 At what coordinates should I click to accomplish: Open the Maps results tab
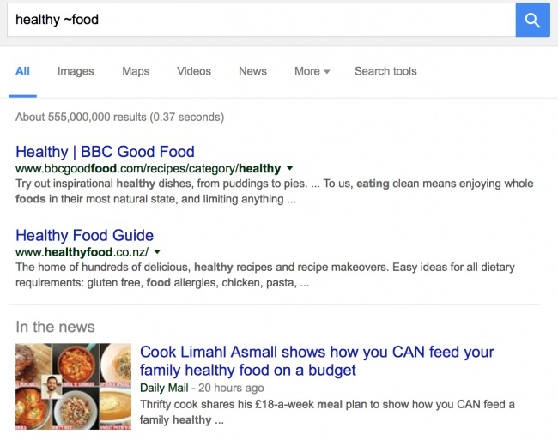pos(136,71)
